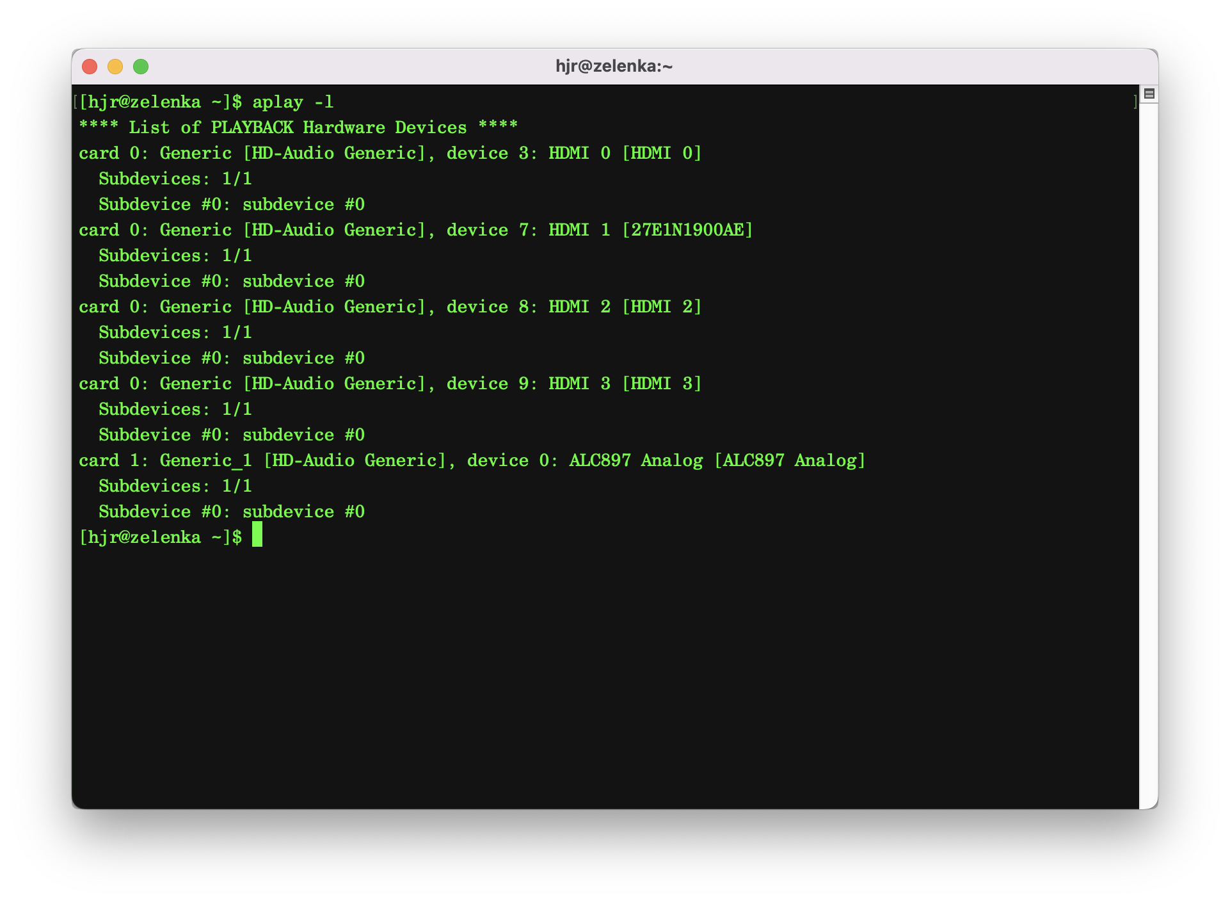Screen dimensions: 1230x904
Task: Click the green block cursor at the prompt
Action: coord(259,536)
